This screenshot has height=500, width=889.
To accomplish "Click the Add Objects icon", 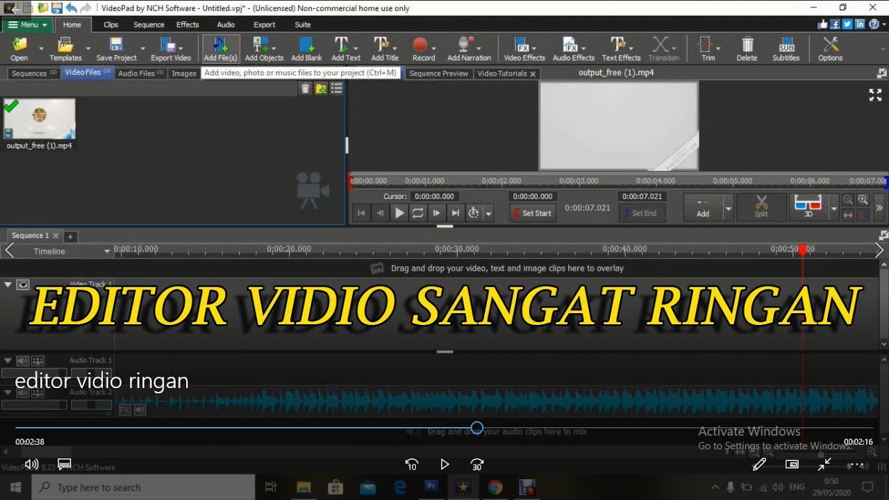I will point(262,46).
